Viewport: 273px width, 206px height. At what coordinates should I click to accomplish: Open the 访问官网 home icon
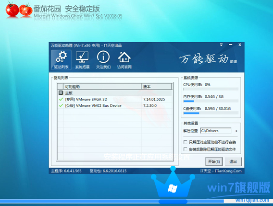pyautogui.click(x=124, y=60)
